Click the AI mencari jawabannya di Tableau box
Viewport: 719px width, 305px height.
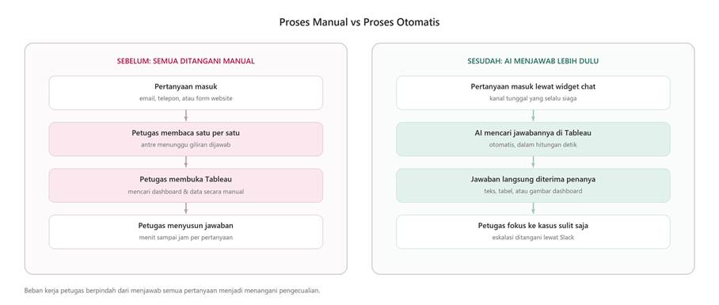pos(533,139)
